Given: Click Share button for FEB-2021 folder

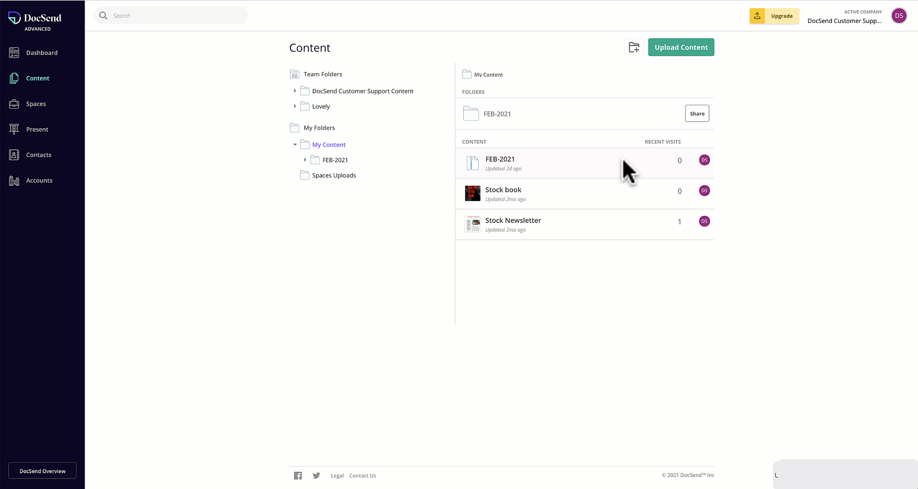Looking at the screenshot, I should point(697,113).
